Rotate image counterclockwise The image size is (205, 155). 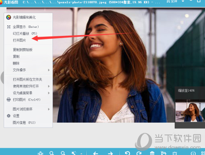128,153
